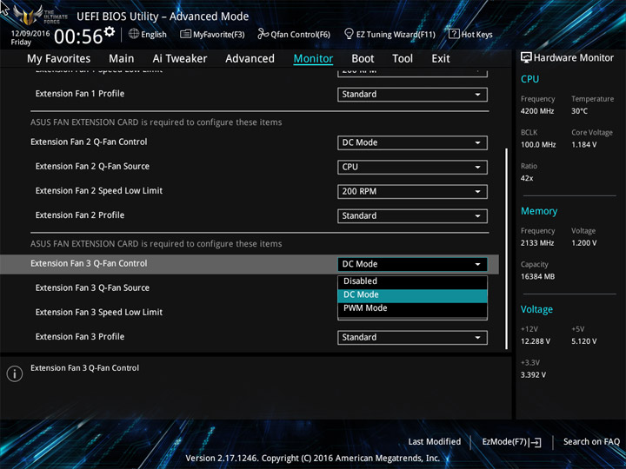This screenshot has width=626, height=469.
Task: Open Extension Fan 2 Speed Low Limit dropdown
Action: (x=412, y=191)
